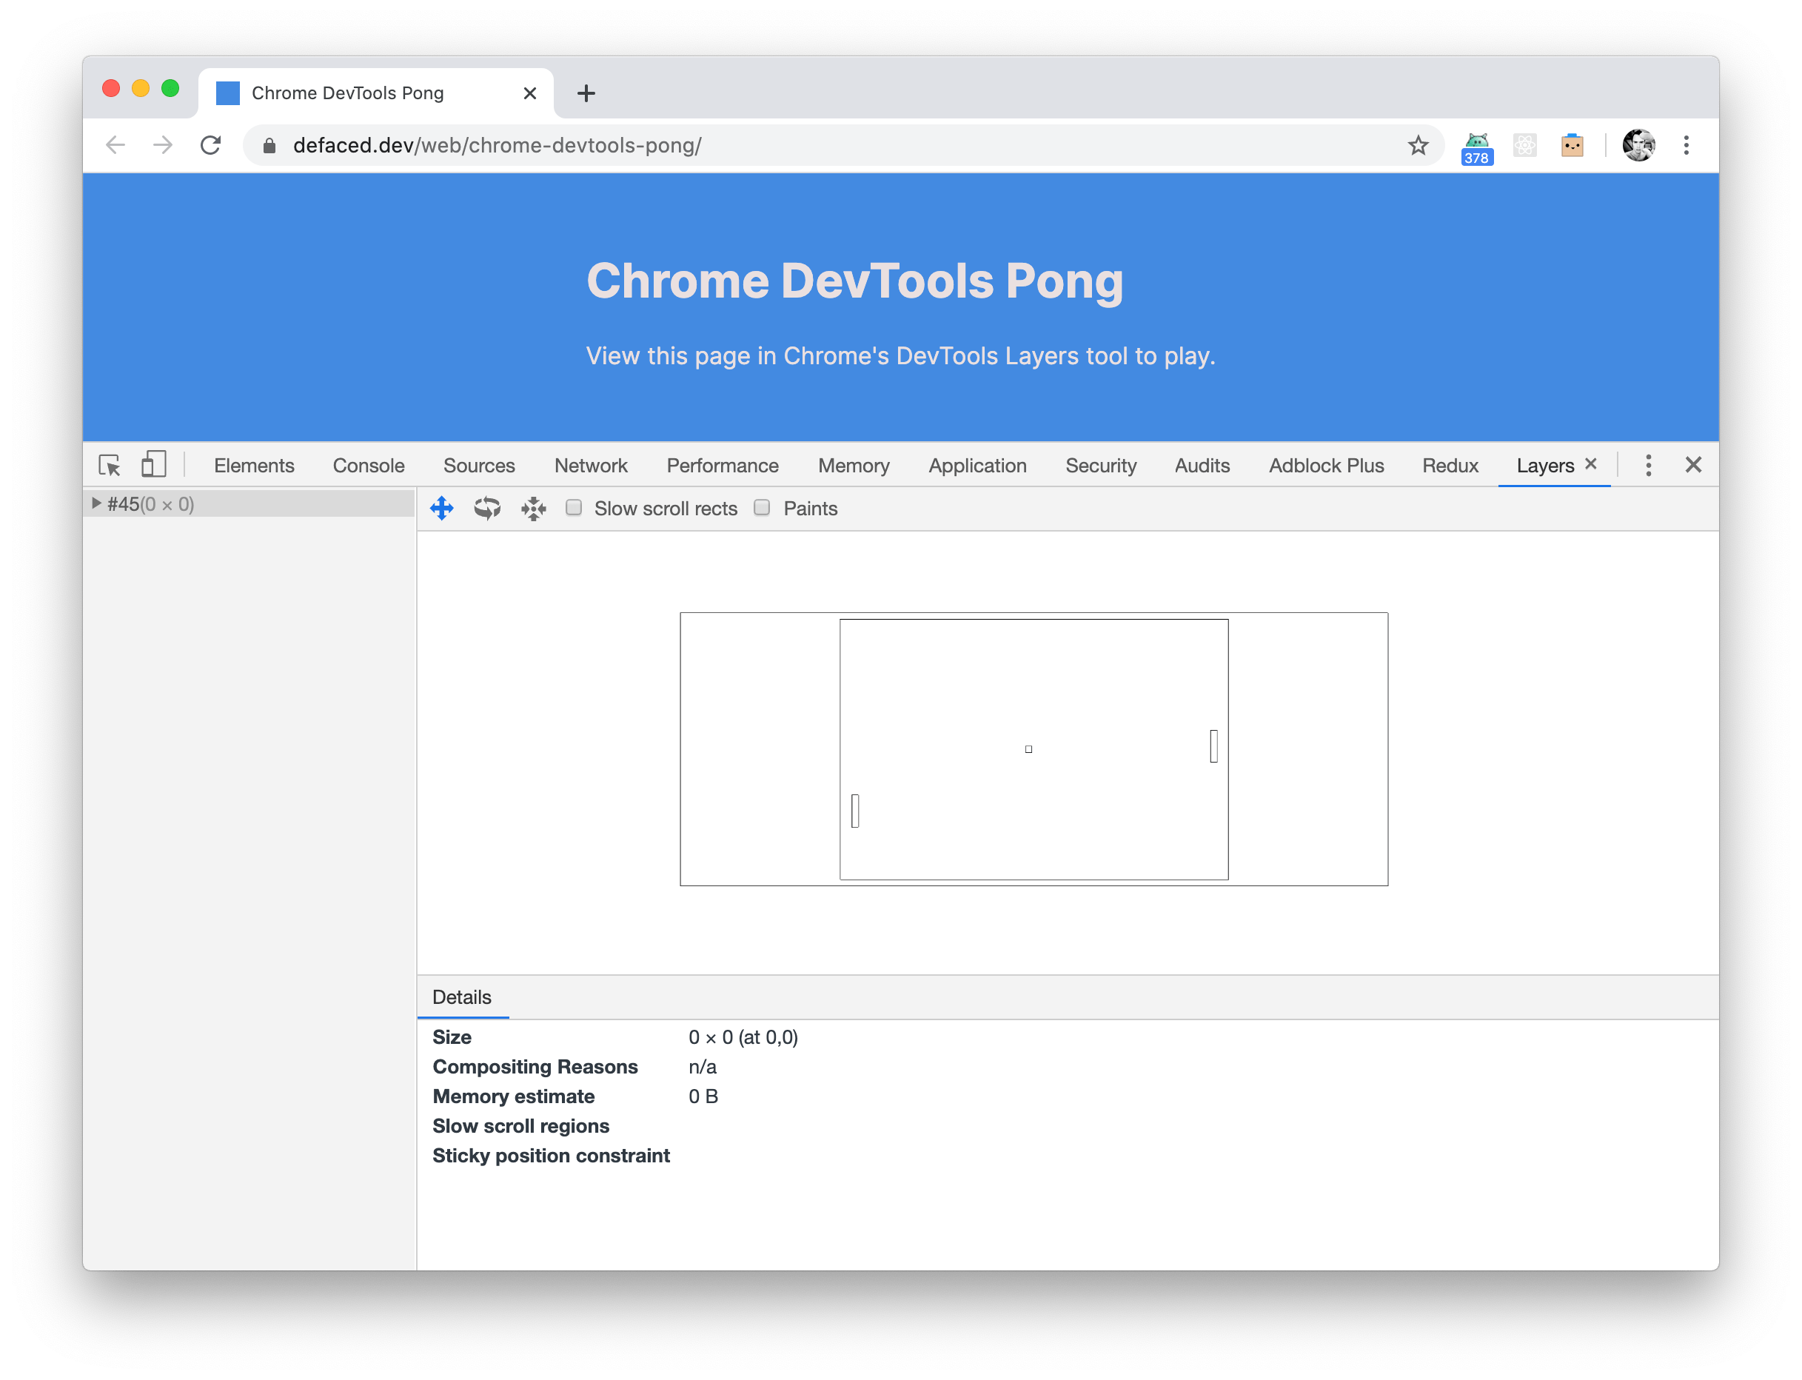The image size is (1802, 1380).
Task: View the site security info via padlock
Action: click(269, 145)
